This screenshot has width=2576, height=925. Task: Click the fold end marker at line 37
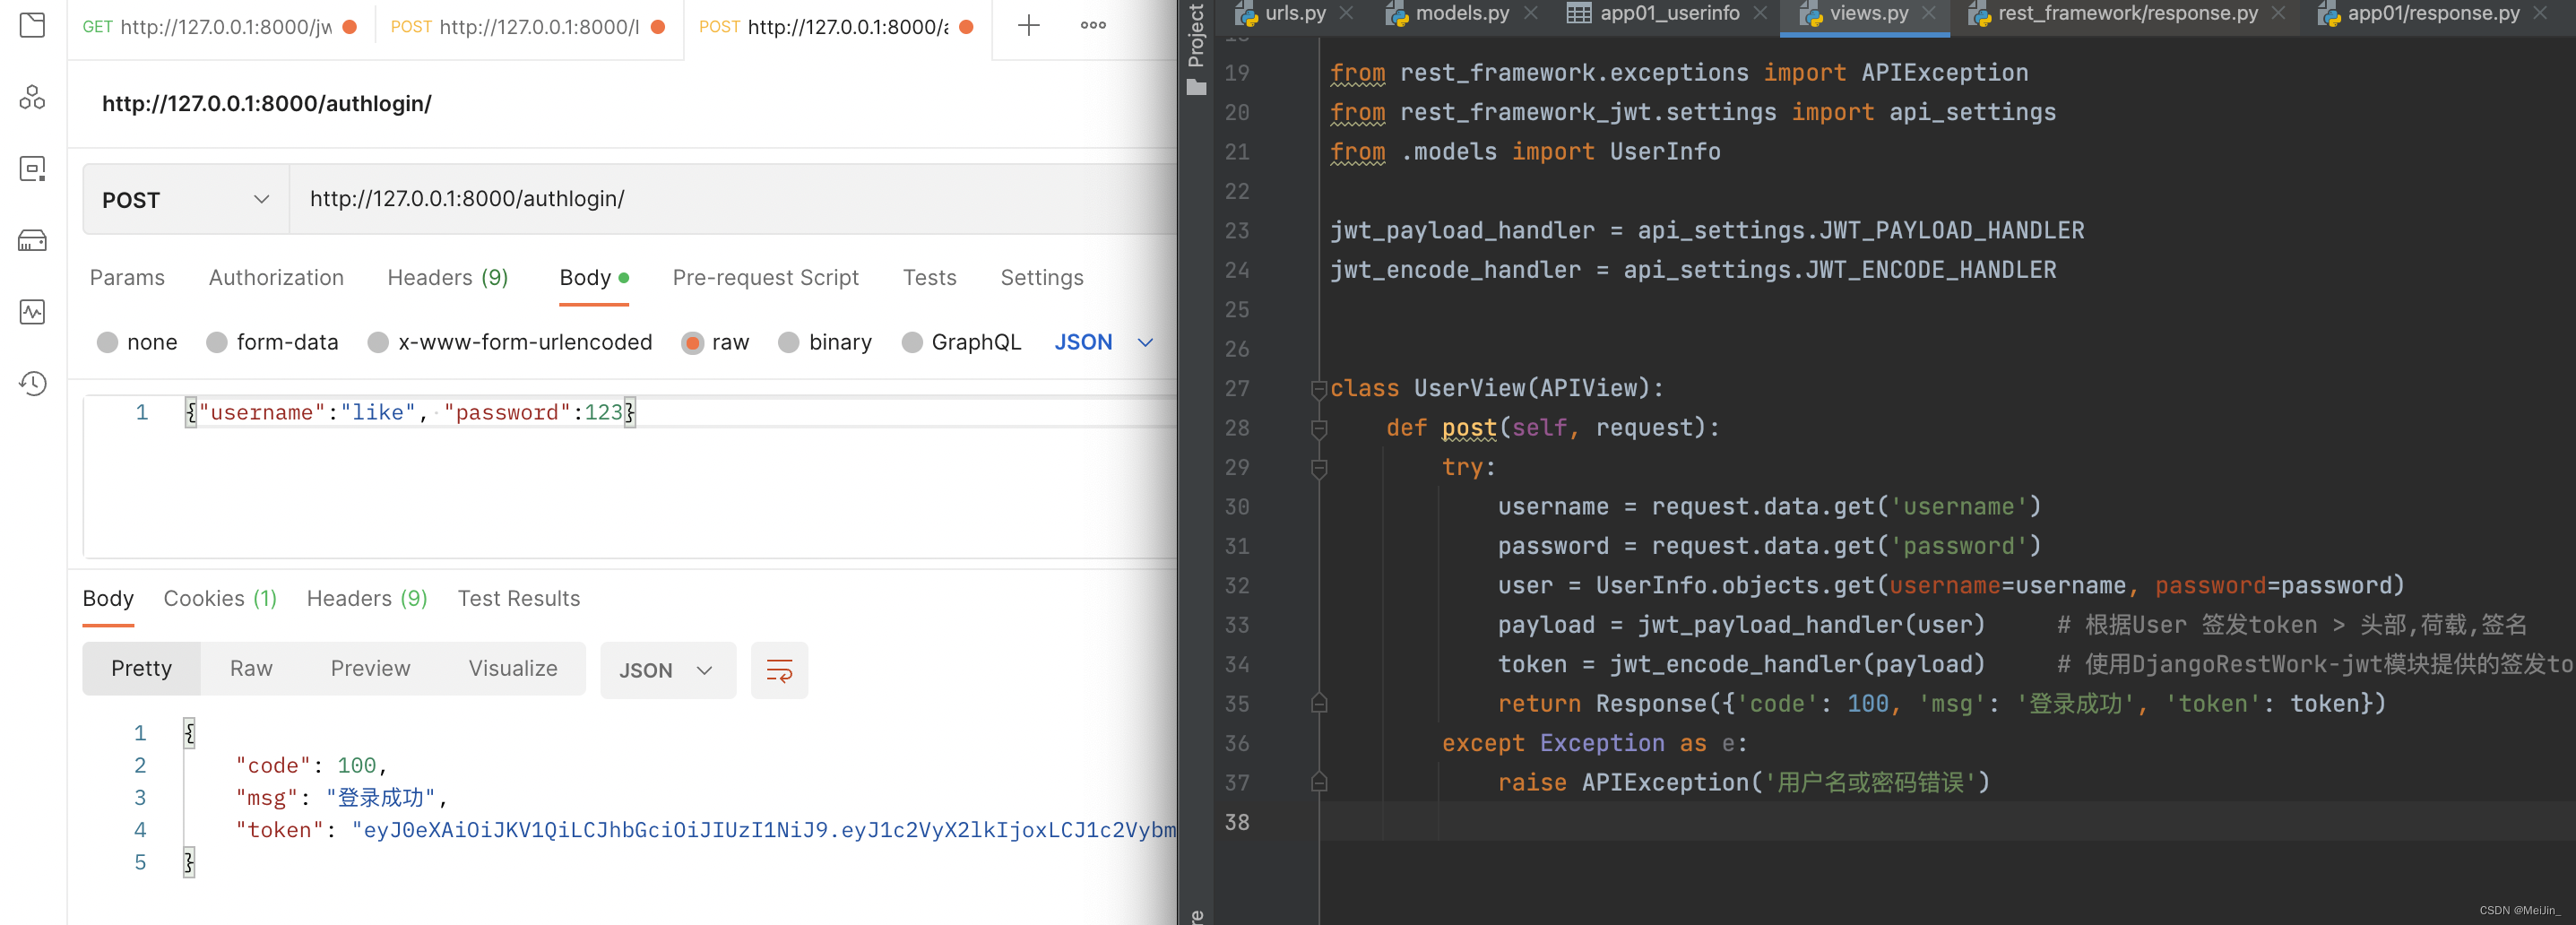click(x=1319, y=783)
